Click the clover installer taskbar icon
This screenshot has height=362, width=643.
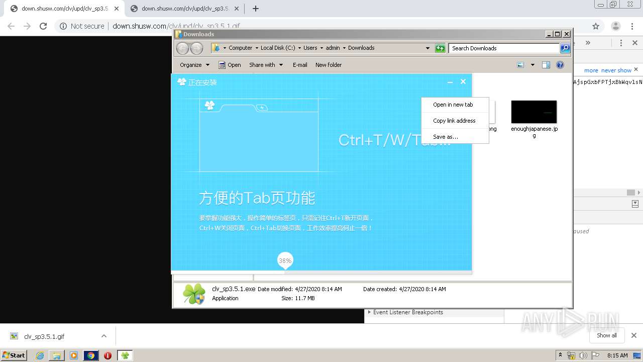point(125,355)
